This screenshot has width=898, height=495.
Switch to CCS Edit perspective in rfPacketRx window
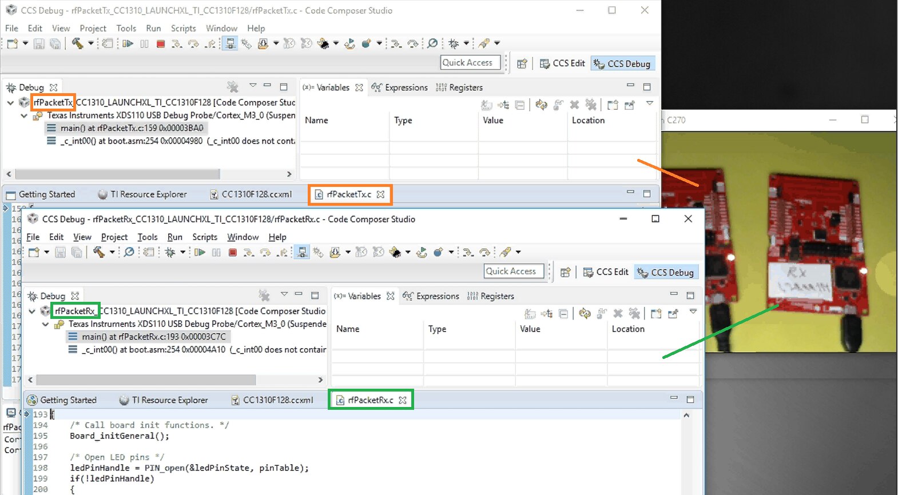click(606, 272)
